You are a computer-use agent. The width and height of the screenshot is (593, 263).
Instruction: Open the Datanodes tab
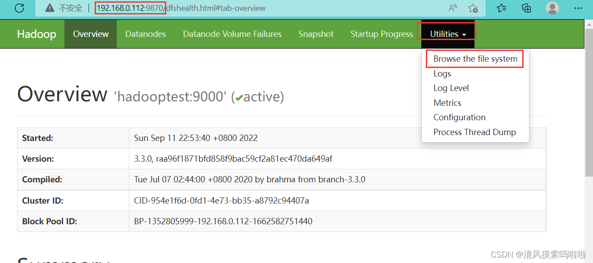[x=146, y=34]
